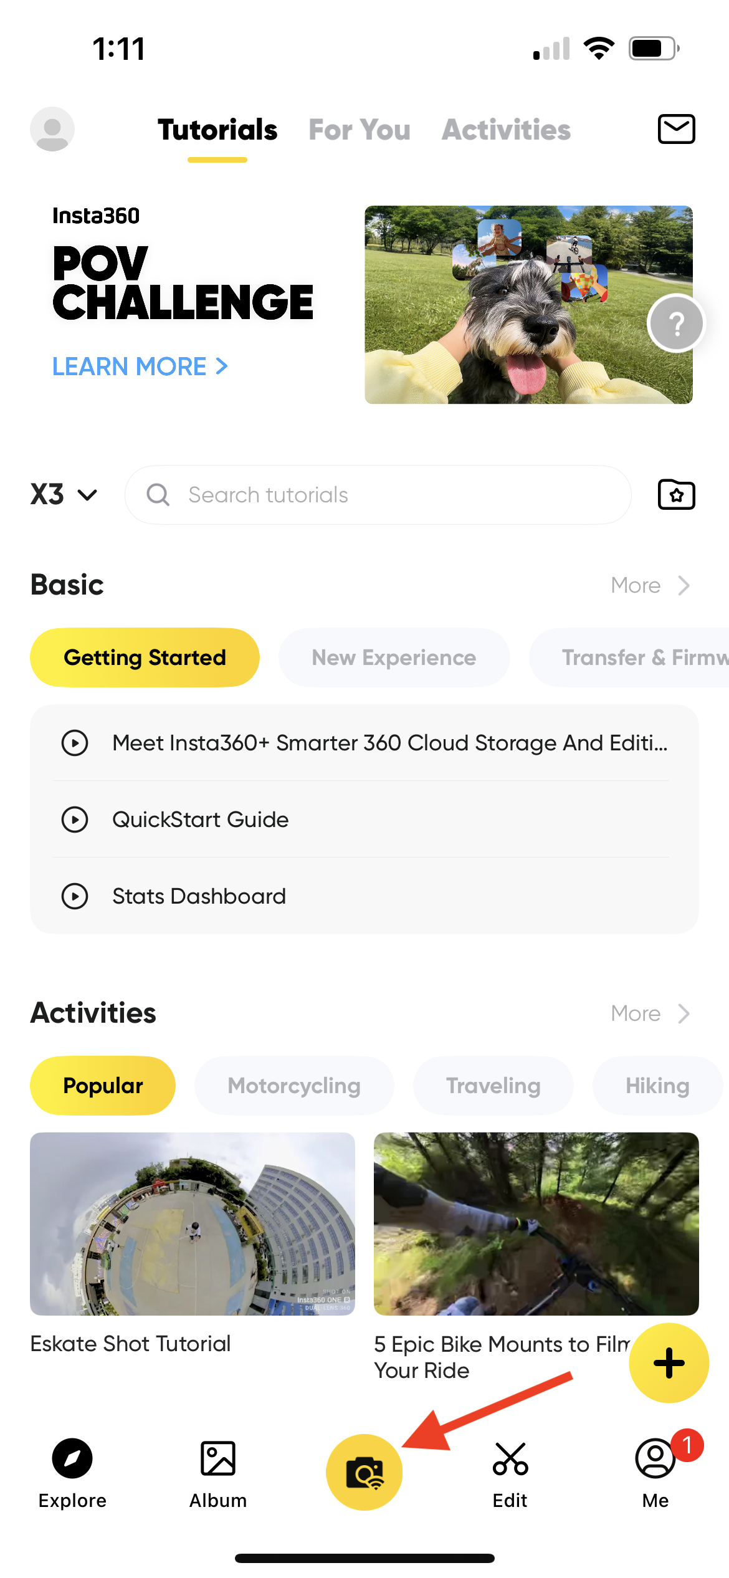Image resolution: width=729 pixels, height=1578 pixels.
Task: Open the X3 camera model dropdown
Action: (x=64, y=495)
